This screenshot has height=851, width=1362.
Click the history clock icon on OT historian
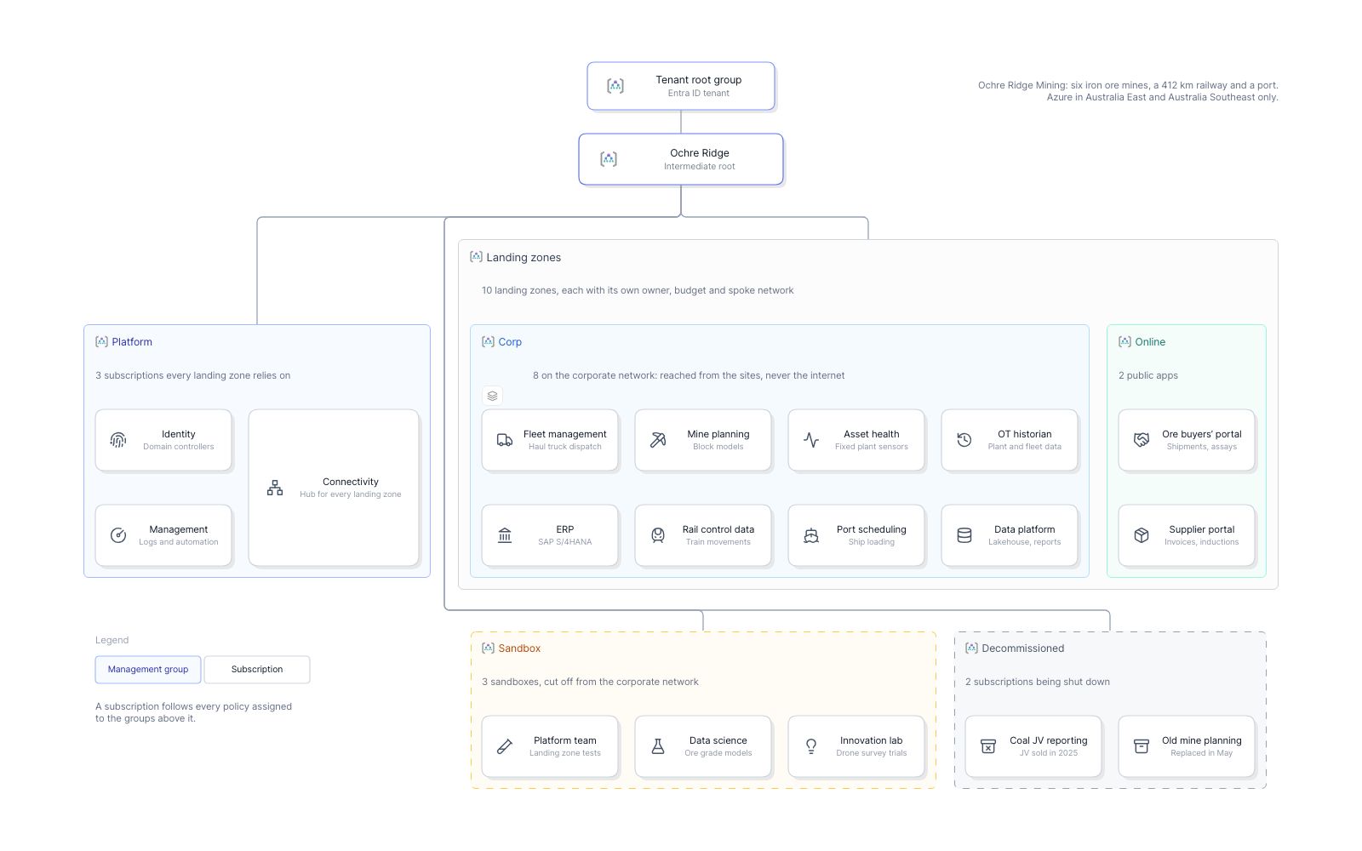click(964, 440)
